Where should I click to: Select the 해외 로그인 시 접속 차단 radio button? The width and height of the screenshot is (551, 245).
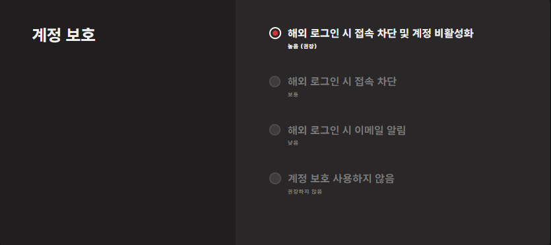(x=275, y=81)
